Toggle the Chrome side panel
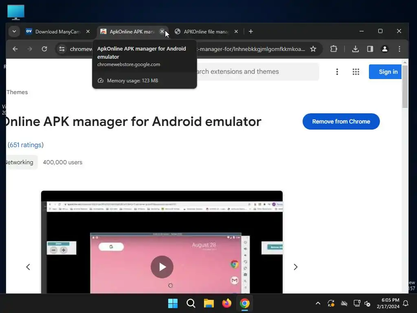417x313 pixels. point(370,49)
